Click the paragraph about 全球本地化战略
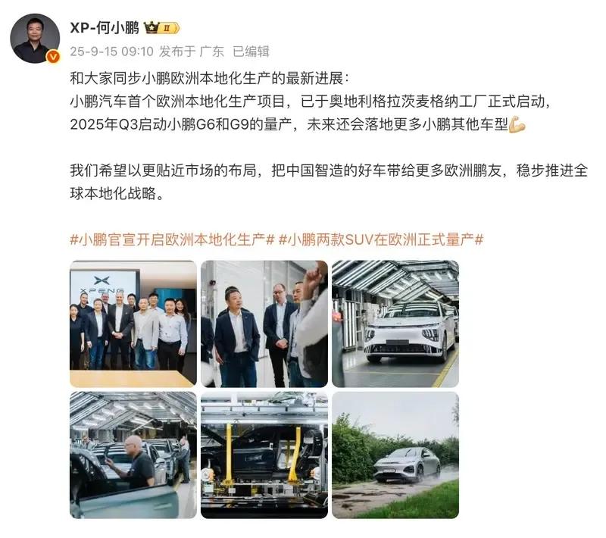 [329, 182]
